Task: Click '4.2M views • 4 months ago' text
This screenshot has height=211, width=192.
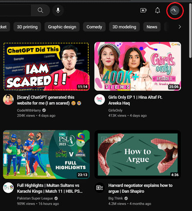Action: (x=129, y=204)
